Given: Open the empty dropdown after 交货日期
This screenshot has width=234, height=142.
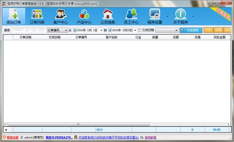Looking at the screenshot, I should (x=167, y=31).
